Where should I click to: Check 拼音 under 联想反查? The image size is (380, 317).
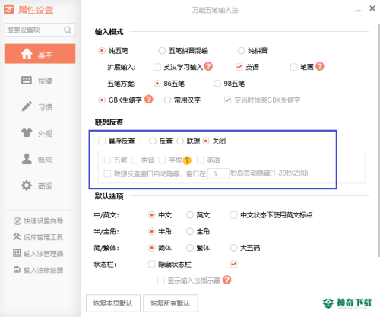pos(135,160)
